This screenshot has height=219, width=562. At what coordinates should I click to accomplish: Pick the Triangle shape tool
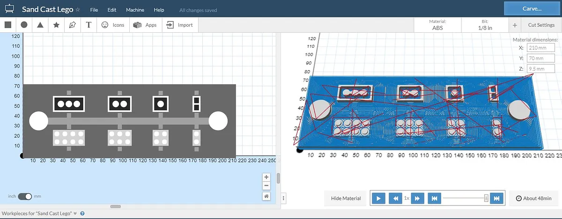pyautogui.click(x=40, y=25)
